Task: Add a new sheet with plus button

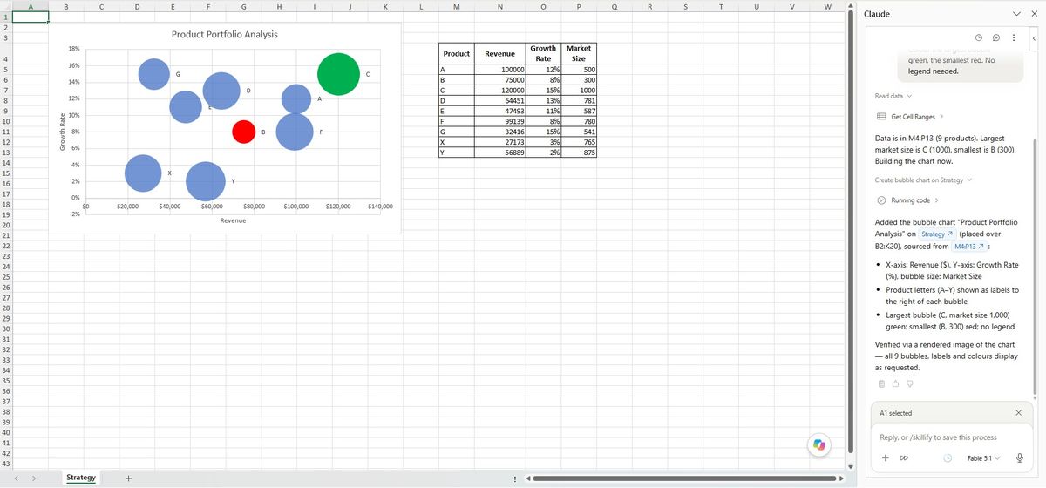Action: pyautogui.click(x=128, y=478)
